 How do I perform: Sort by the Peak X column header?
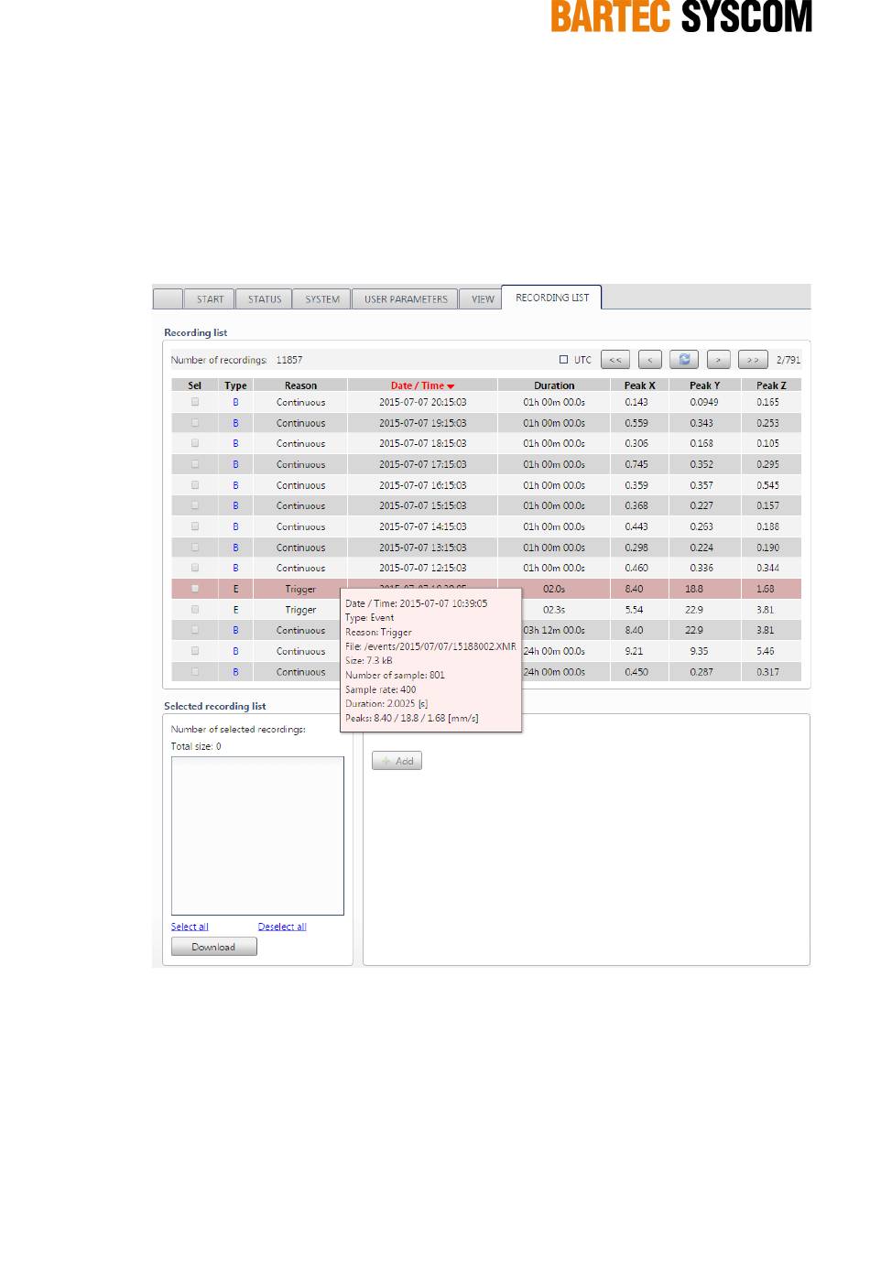[639, 385]
